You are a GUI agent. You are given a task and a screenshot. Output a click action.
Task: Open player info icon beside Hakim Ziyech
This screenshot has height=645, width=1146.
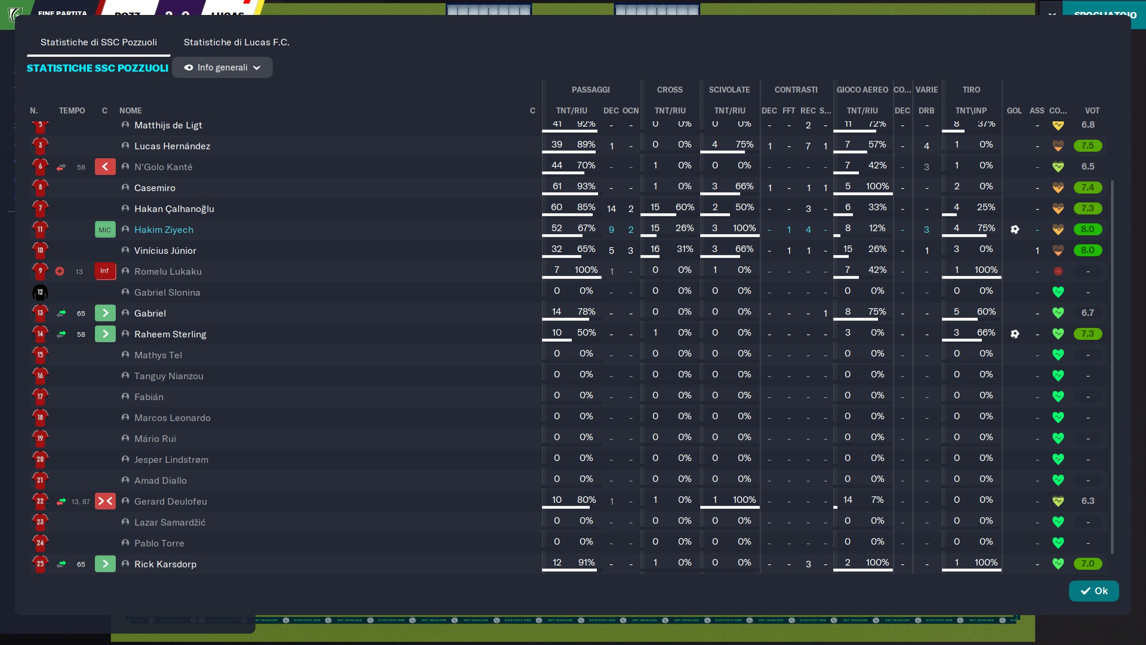click(125, 229)
